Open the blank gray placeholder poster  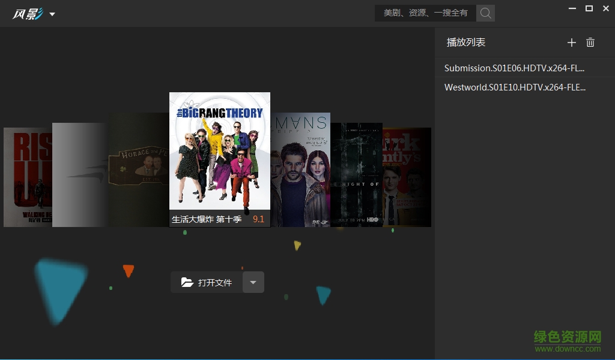(x=80, y=174)
